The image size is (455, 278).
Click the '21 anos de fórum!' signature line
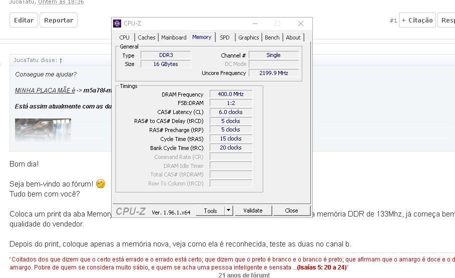pos(244,275)
